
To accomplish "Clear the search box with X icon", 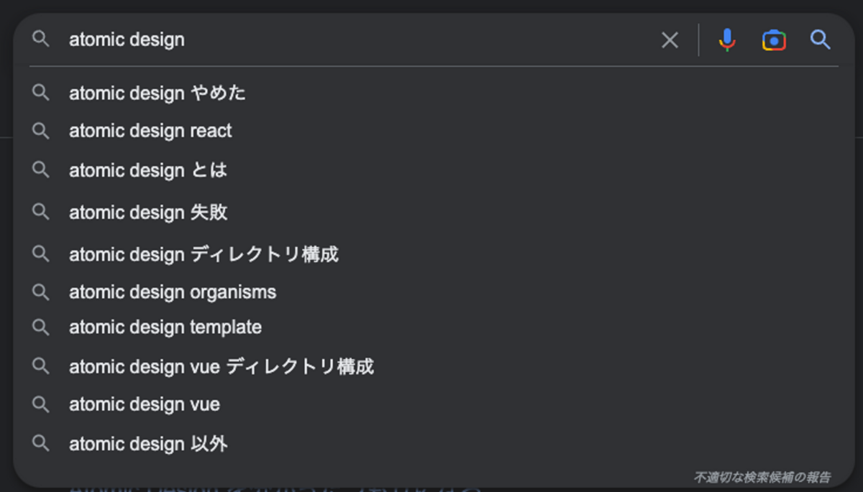I will [x=670, y=40].
